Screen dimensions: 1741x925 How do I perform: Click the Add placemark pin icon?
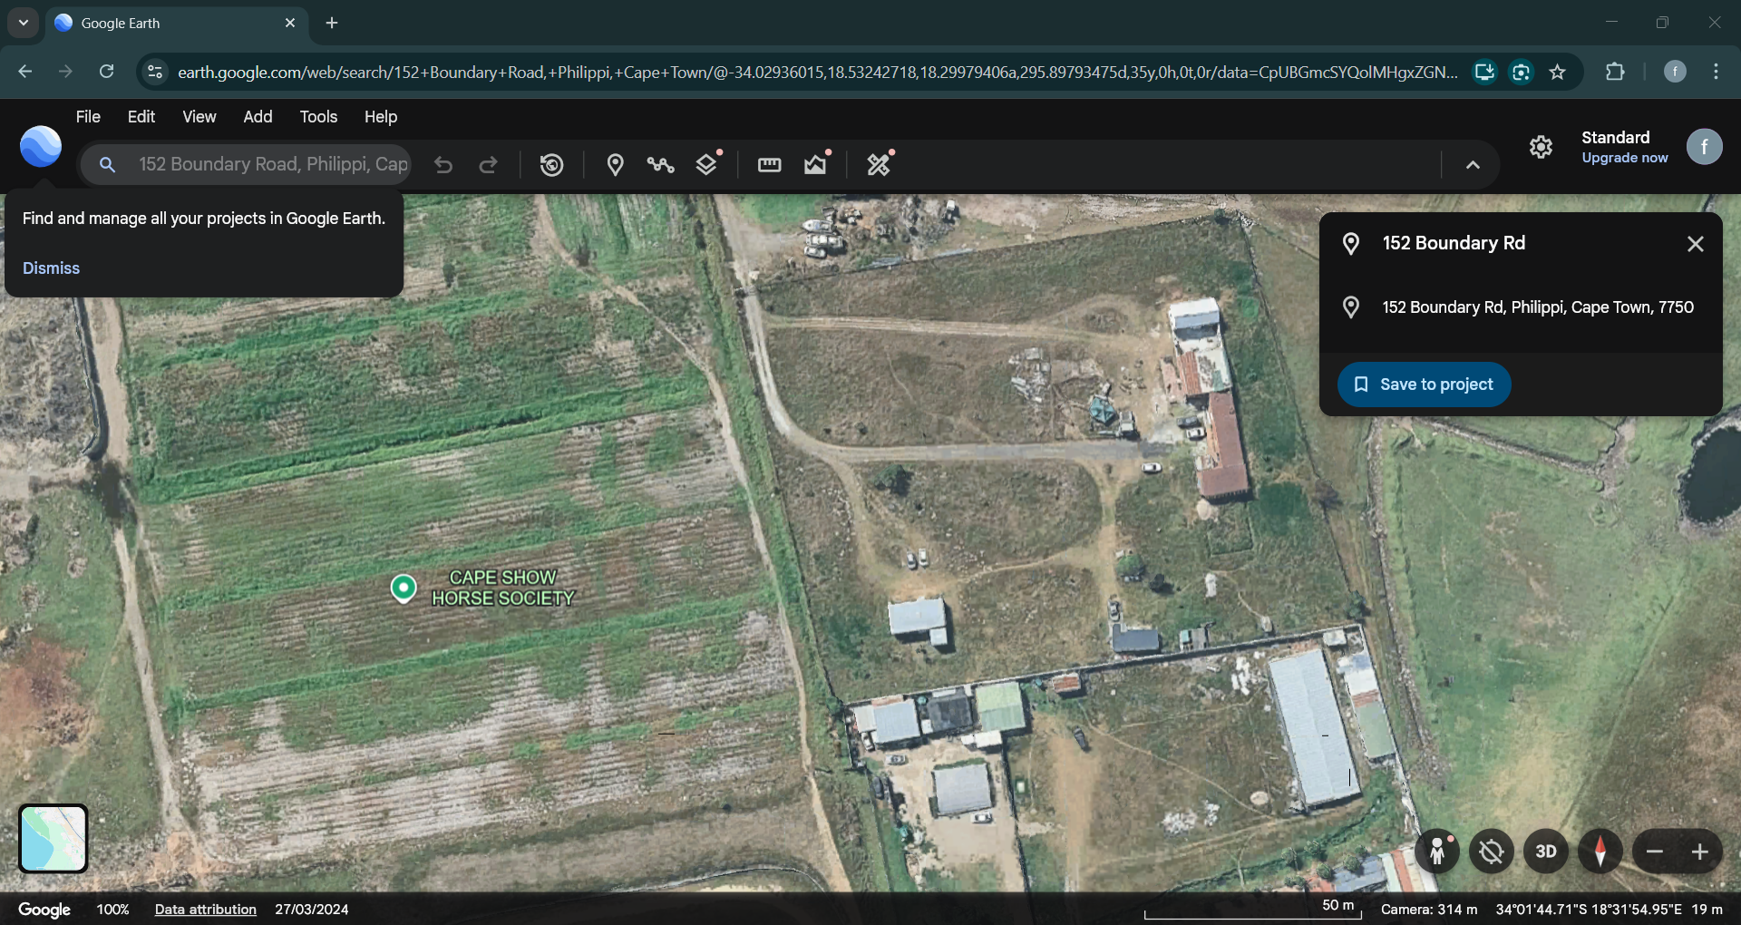pos(615,165)
